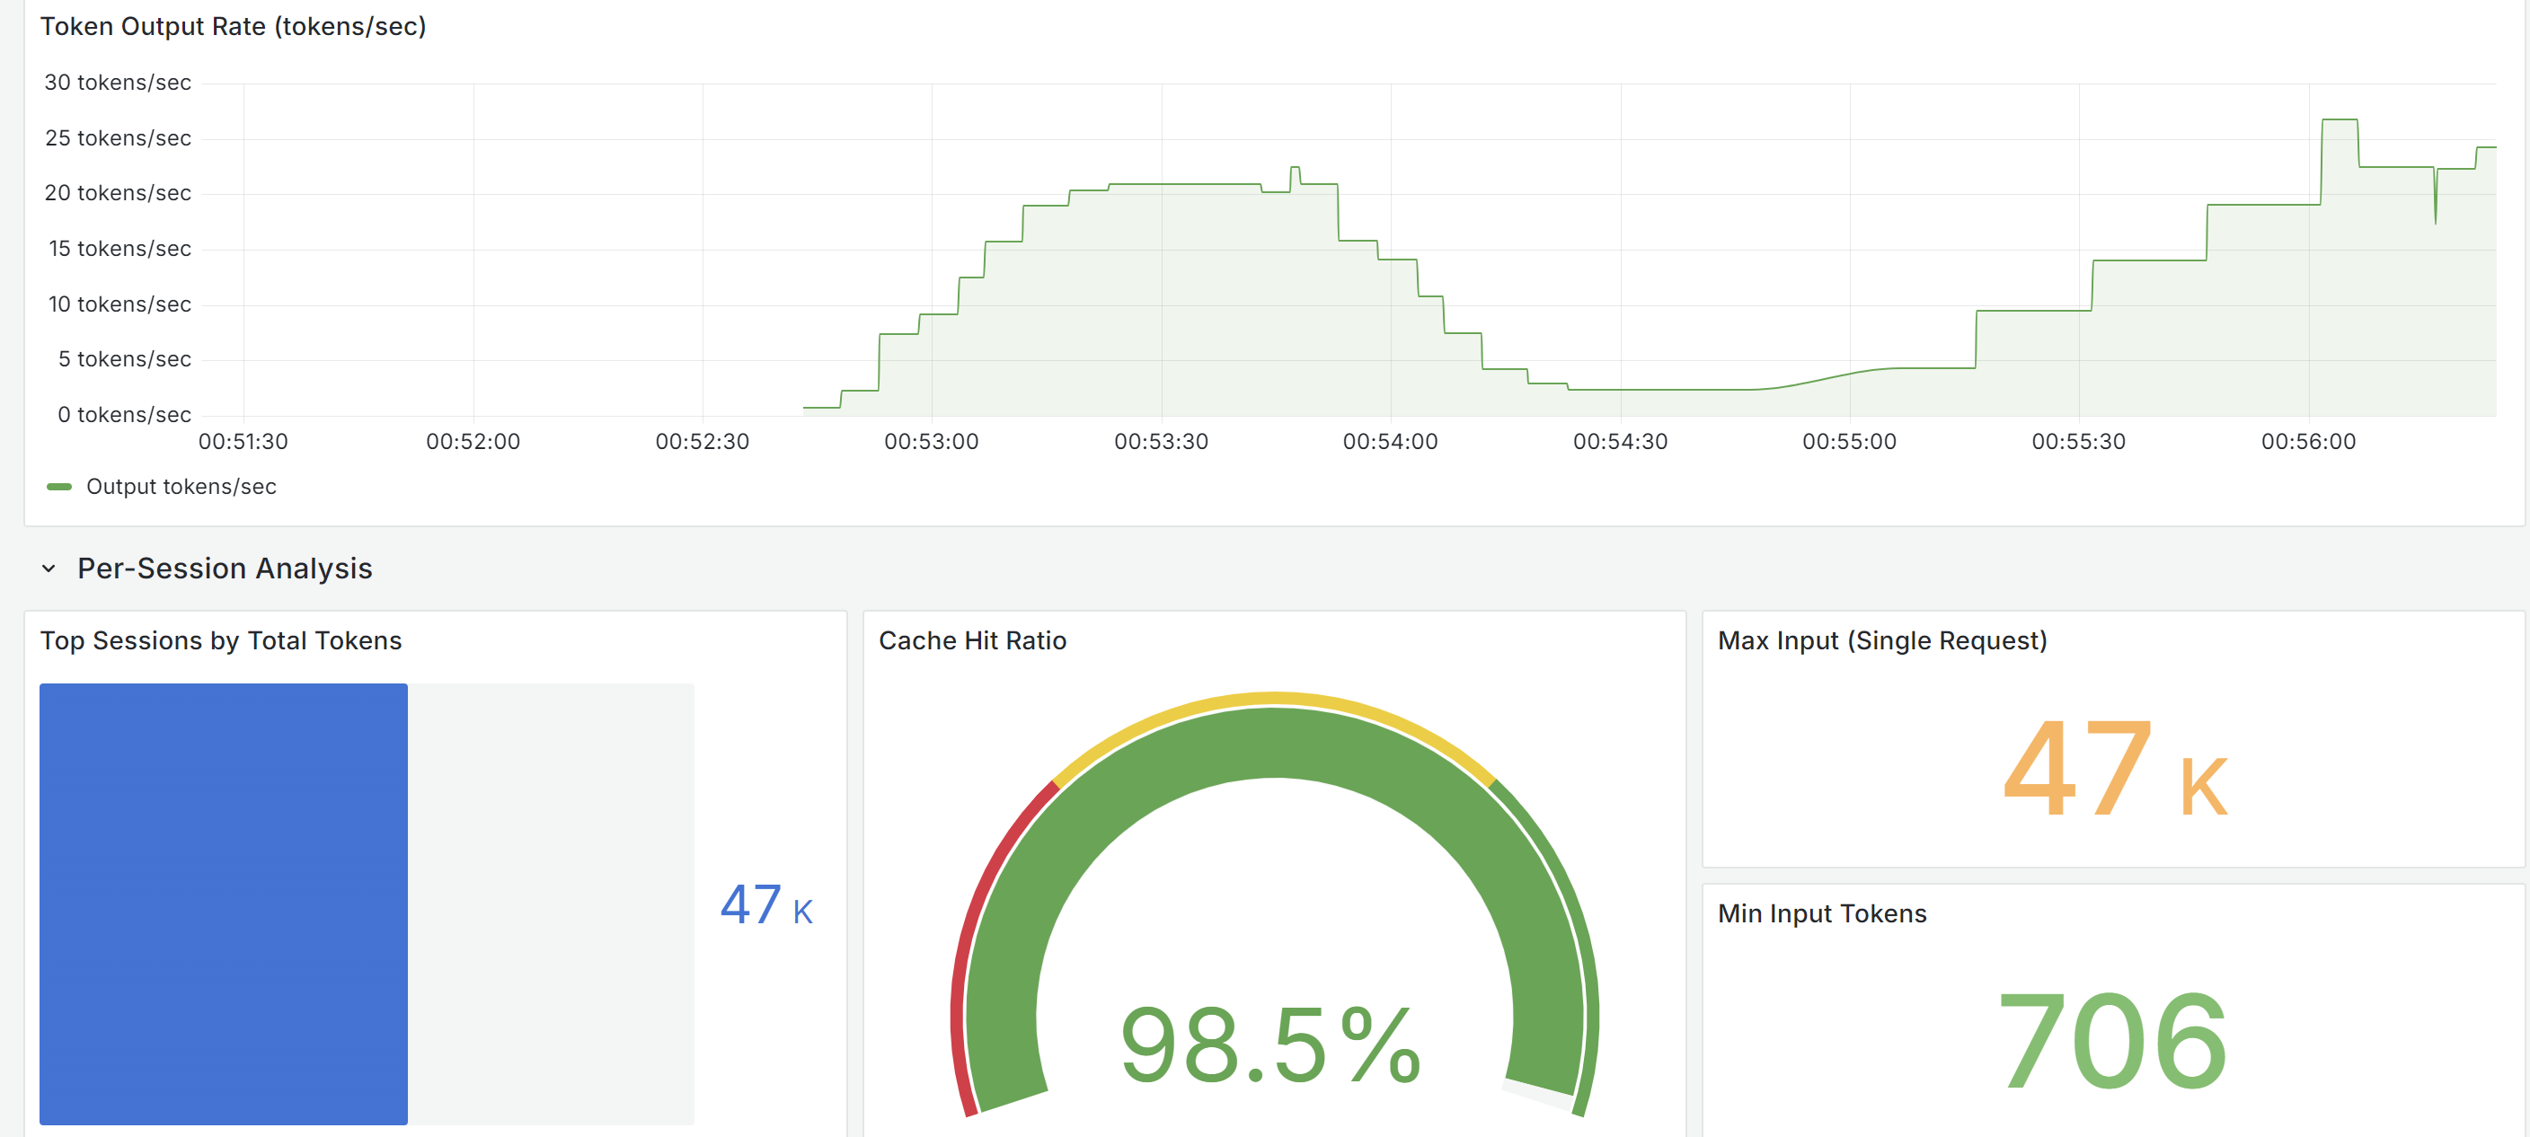Image resolution: width=2530 pixels, height=1137 pixels.
Task: Click the blue session bar in Top Sessions
Action: [223, 903]
